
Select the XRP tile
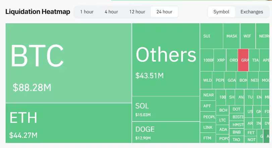220,60
